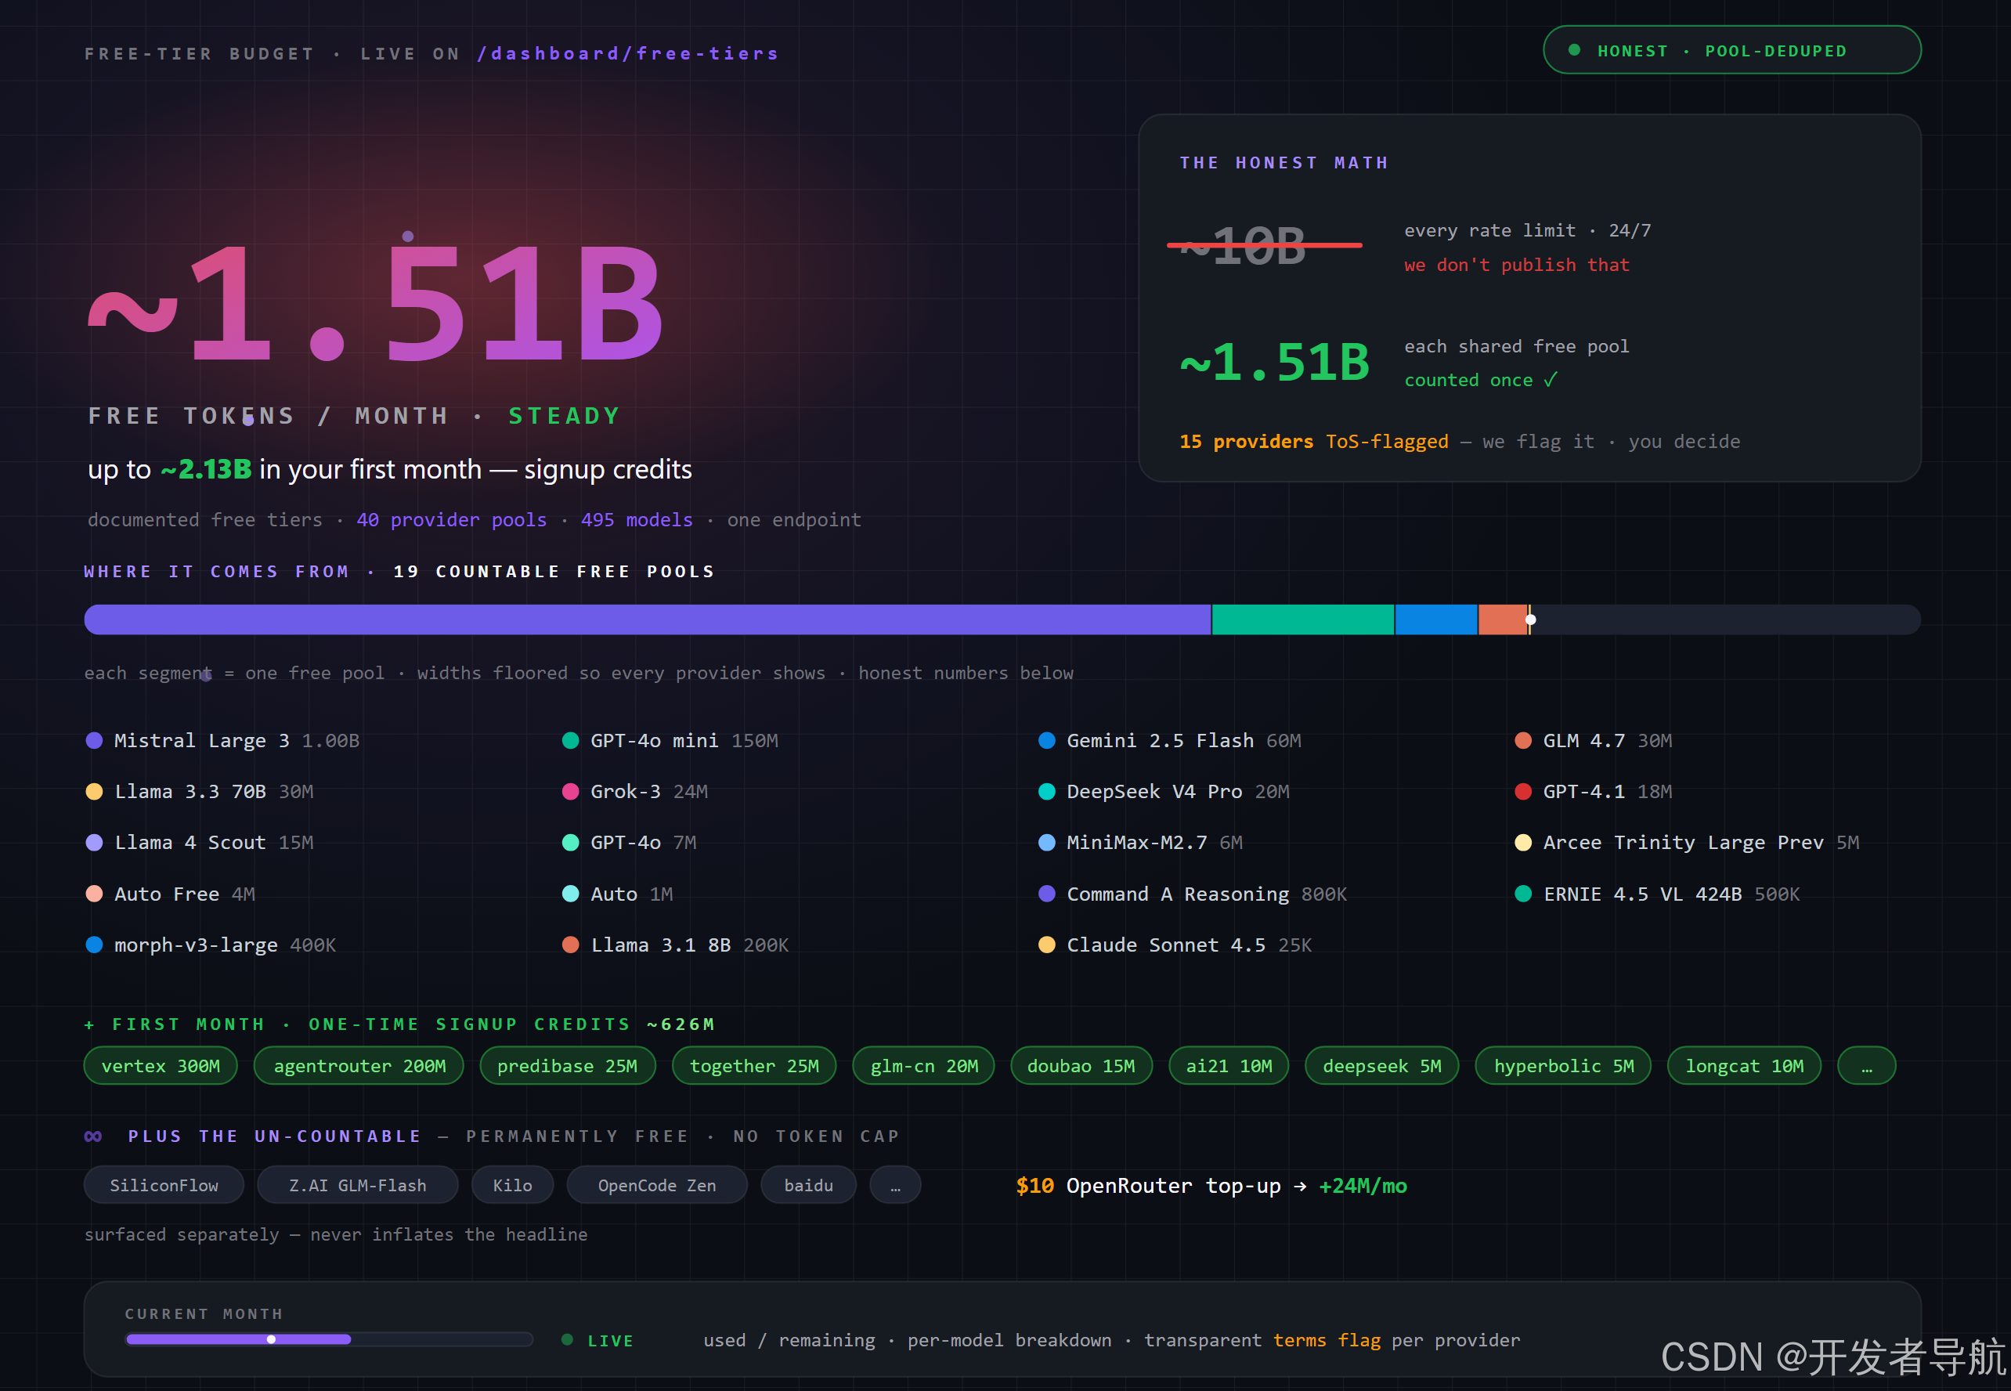Click the 'counted once ✓' text

[1480, 380]
